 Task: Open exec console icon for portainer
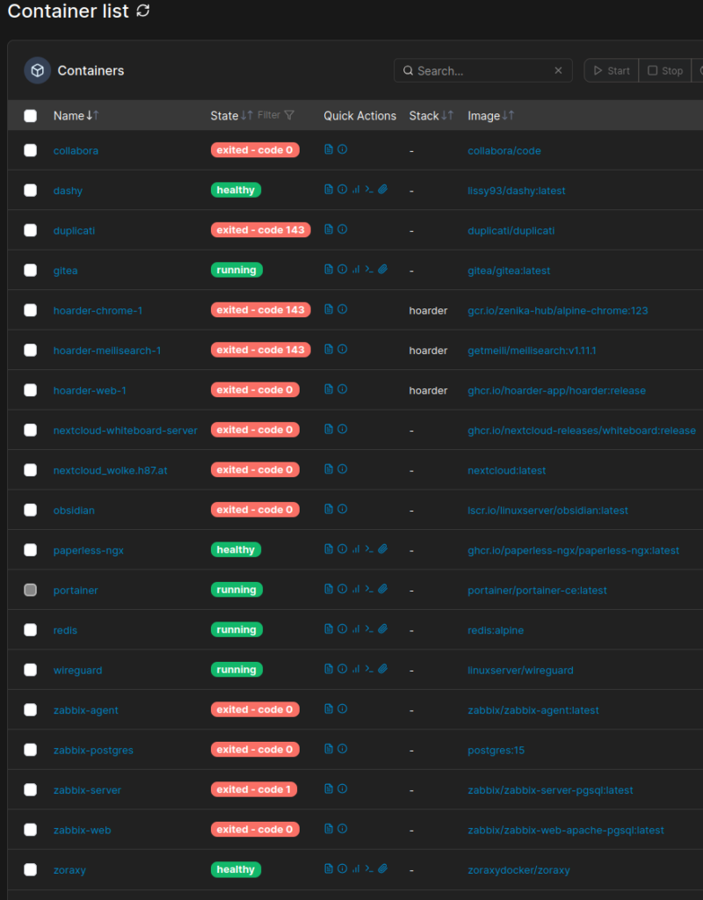point(369,589)
